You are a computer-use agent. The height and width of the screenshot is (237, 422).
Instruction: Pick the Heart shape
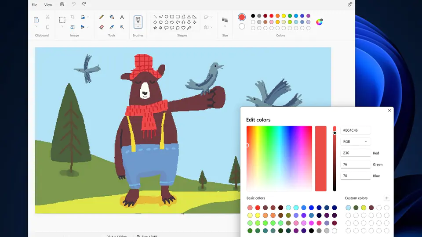tap(183, 28)
